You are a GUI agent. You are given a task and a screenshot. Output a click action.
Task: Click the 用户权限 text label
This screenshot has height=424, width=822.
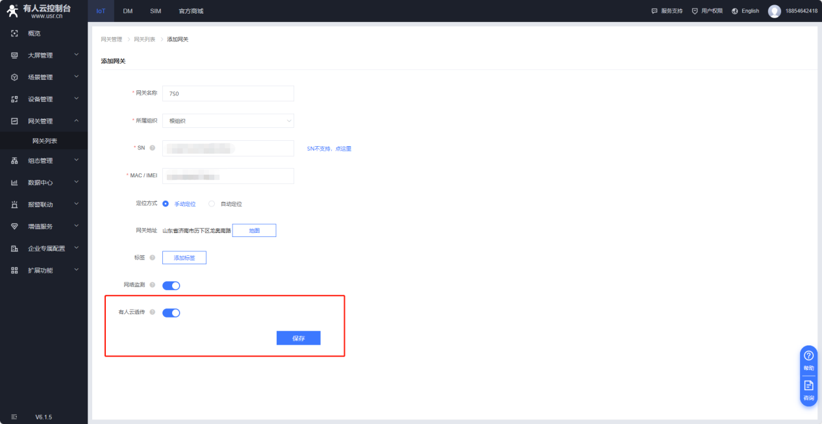pos(712,11)
